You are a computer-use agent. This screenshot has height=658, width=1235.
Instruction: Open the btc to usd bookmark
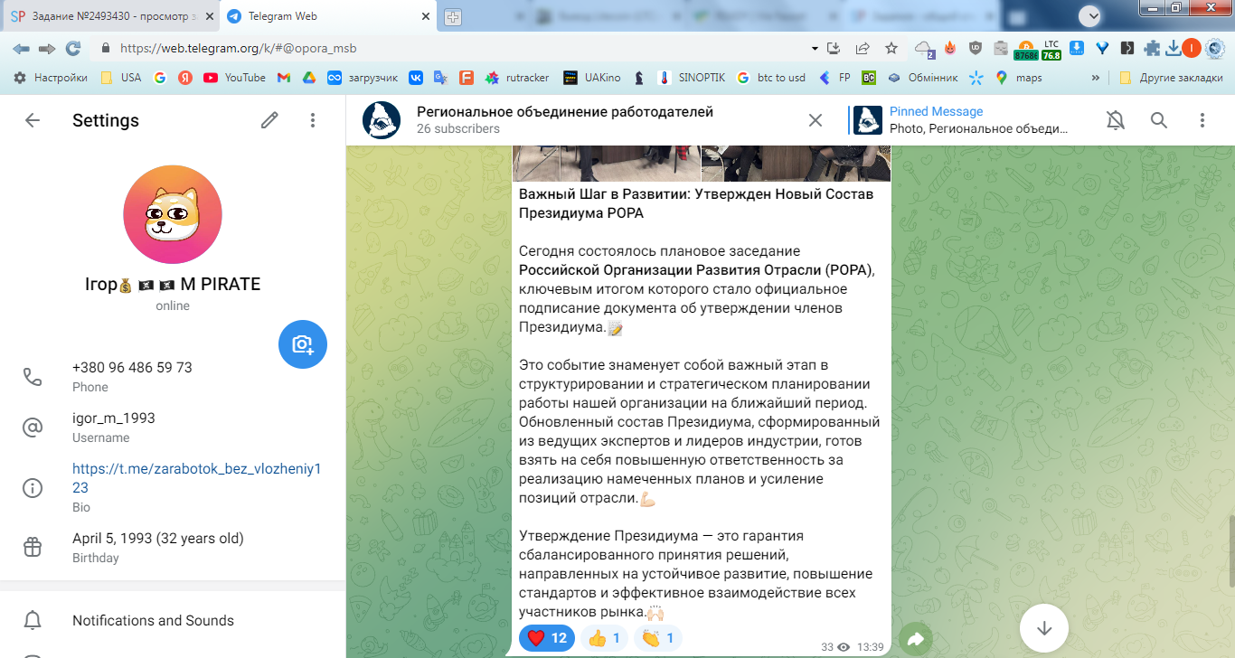click(x=771, y=78)
